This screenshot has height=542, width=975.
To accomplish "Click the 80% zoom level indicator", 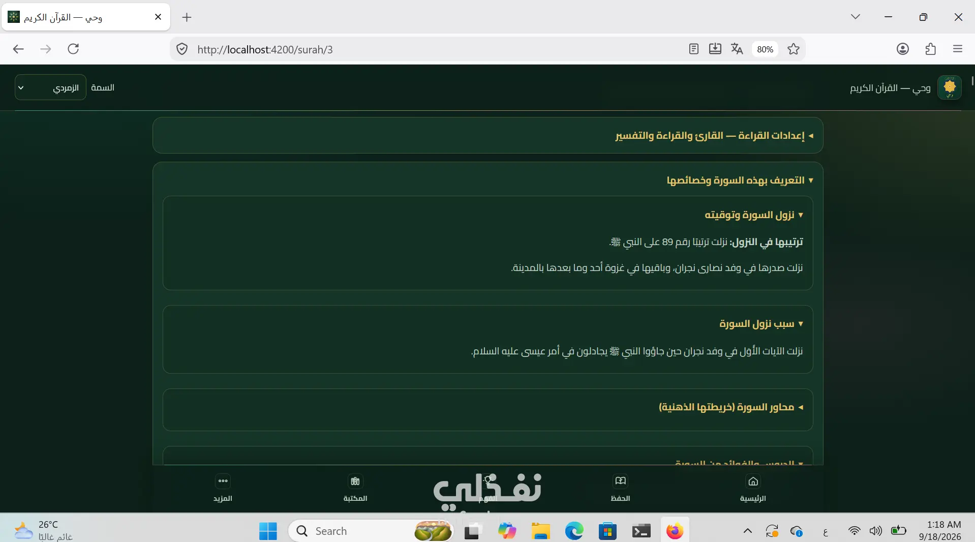I will (765, 49).
